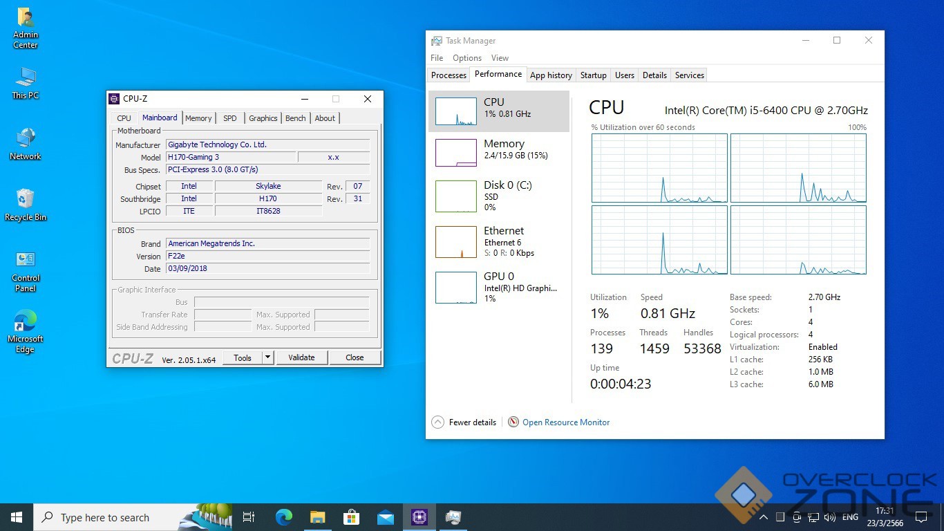Open the App history tab in Task Manager

(551, 75)
